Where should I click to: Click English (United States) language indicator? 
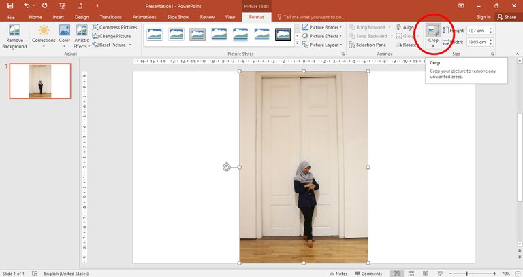pyautogui.click(x=66, y=274)
